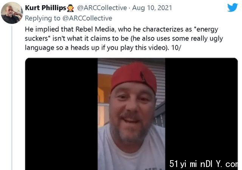Click the quoted phrase "energy suckers"

pyautogui.click(x=121, y=34)
